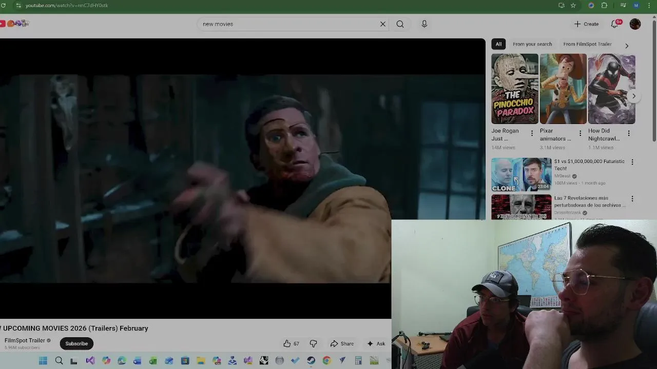
Task: Open The Pinocchio Paradox short thumbnail
Action: 515,89
